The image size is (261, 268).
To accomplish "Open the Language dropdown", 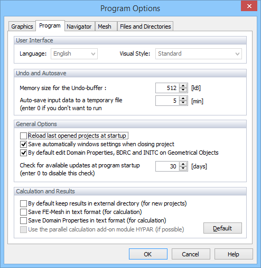I will (x=74, y=53).
